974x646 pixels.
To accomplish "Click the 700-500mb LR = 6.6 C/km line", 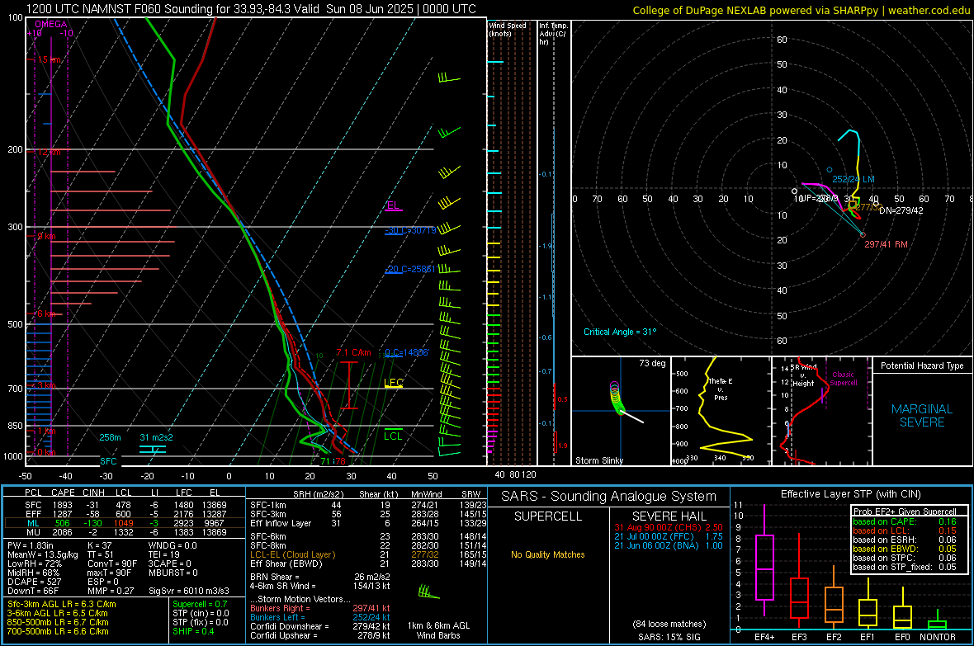I will [x=58, y=631].
